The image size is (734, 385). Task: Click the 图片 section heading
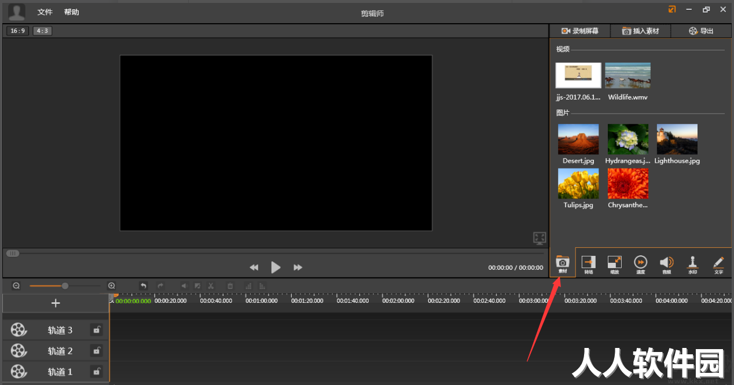click(563, 113)
